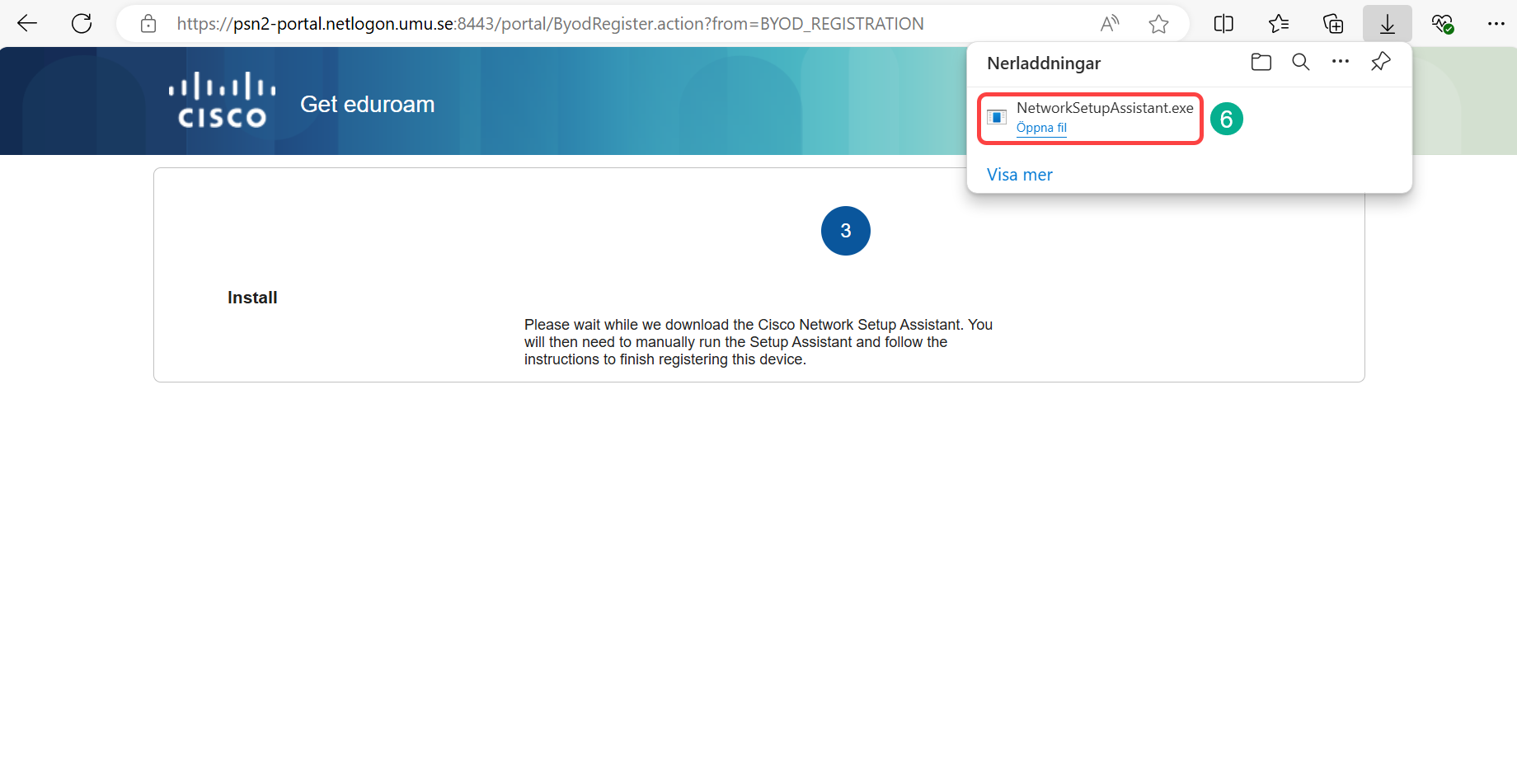View site info via the lock icon
Image resolution: width=1517 pixels, height=779 pixels.
coord(148,24)
